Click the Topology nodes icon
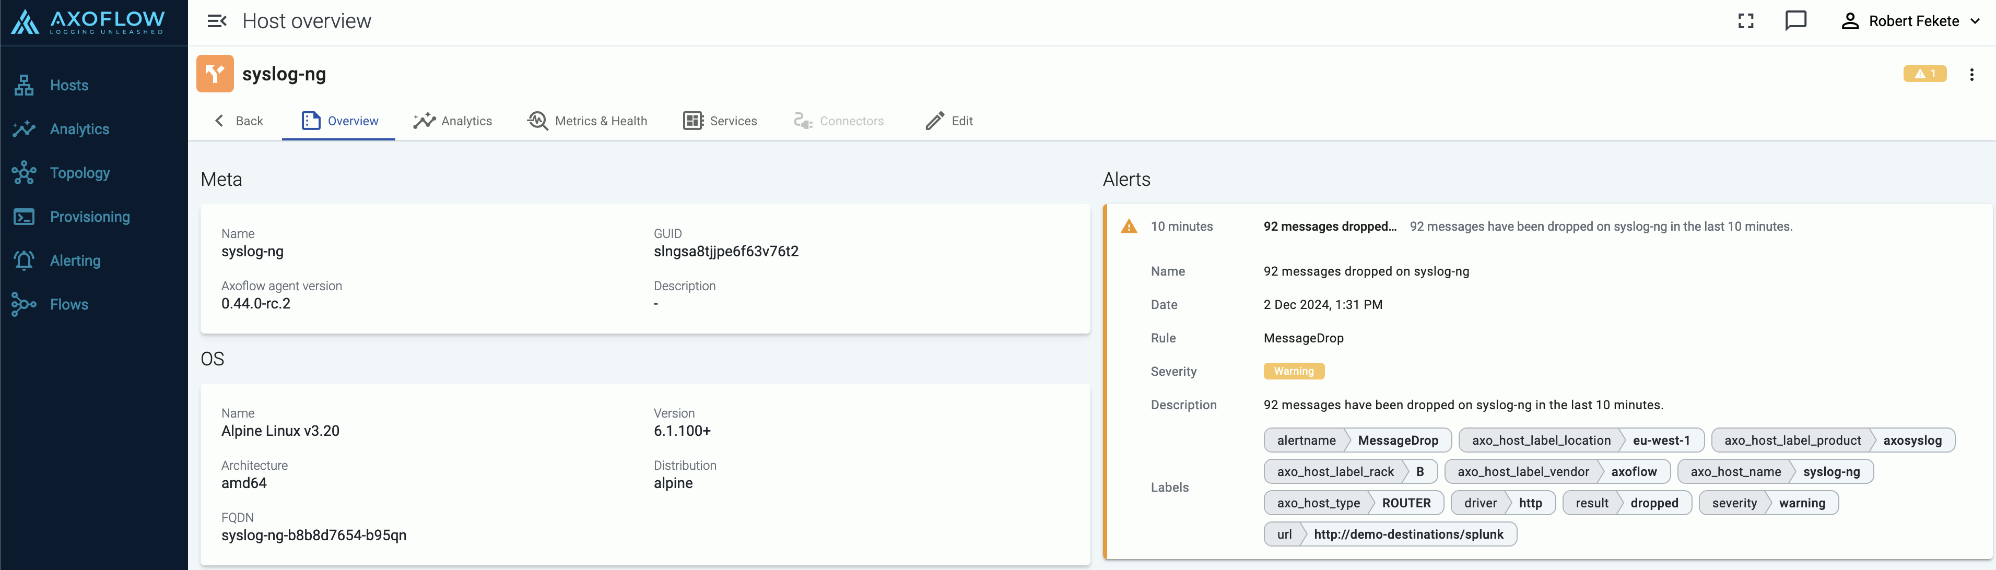This screenshot has width=1996, height=570. click(x=24, y=173)
